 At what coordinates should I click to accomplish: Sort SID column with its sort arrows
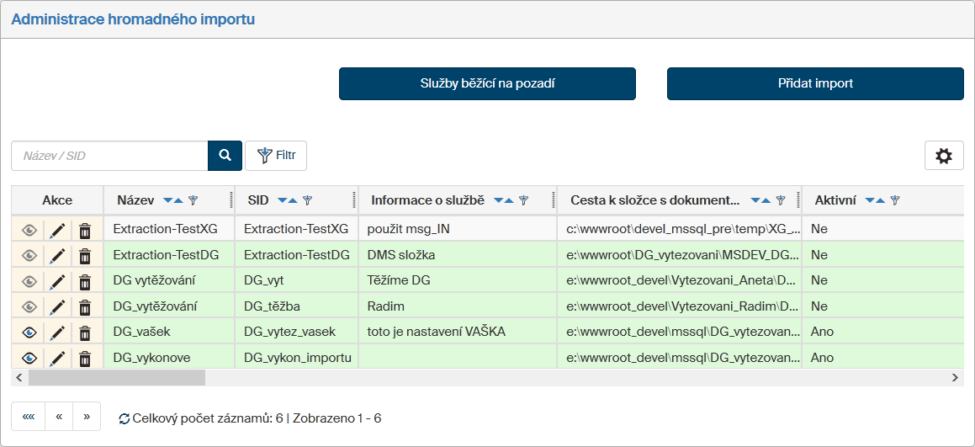point(287,200)
